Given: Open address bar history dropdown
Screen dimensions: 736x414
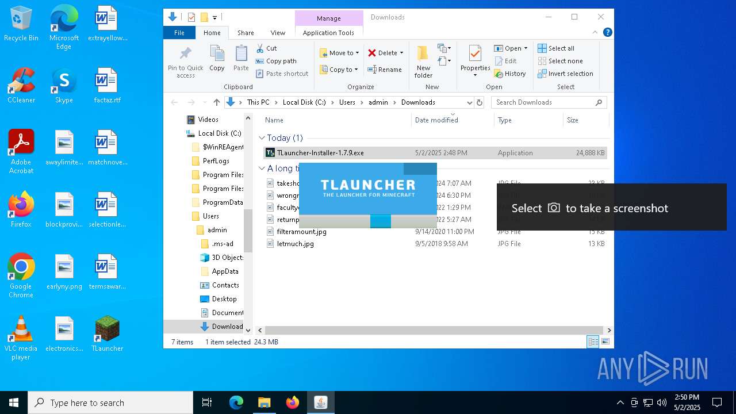Looking at the screenshot, I should pos(469,102).
